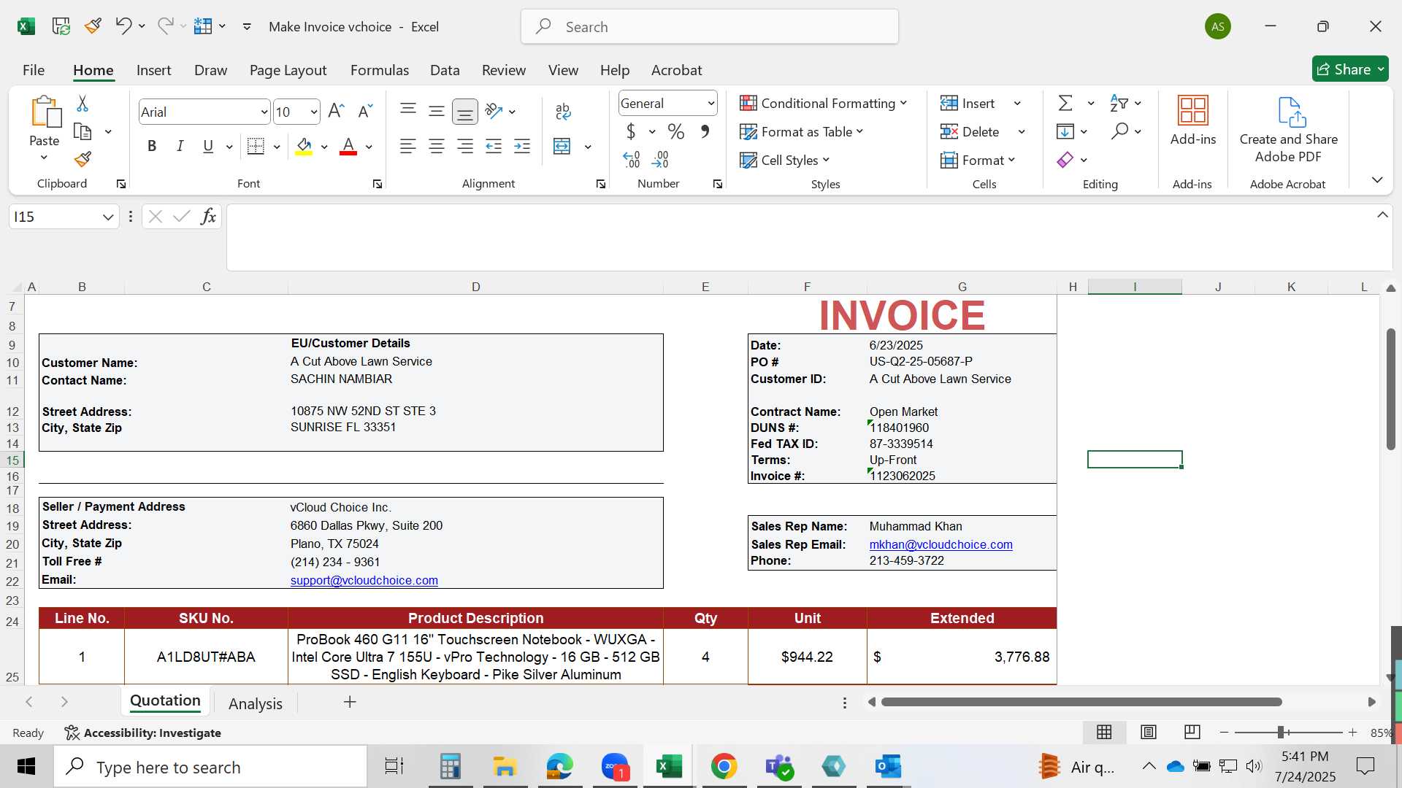Open the File menu

tap(34, 70)
